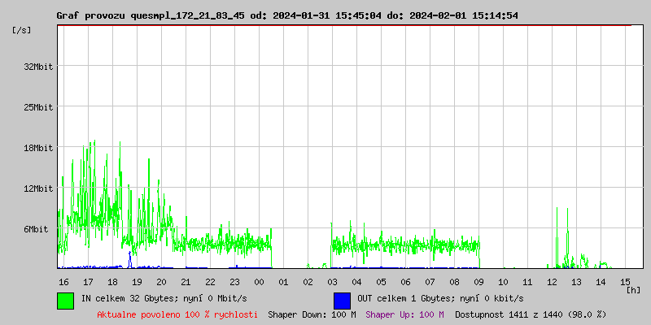The width and height of the screenshot is (651, 325).
Task: Select the 25Mbit label on the Y axis
Action: coord(38,107)
